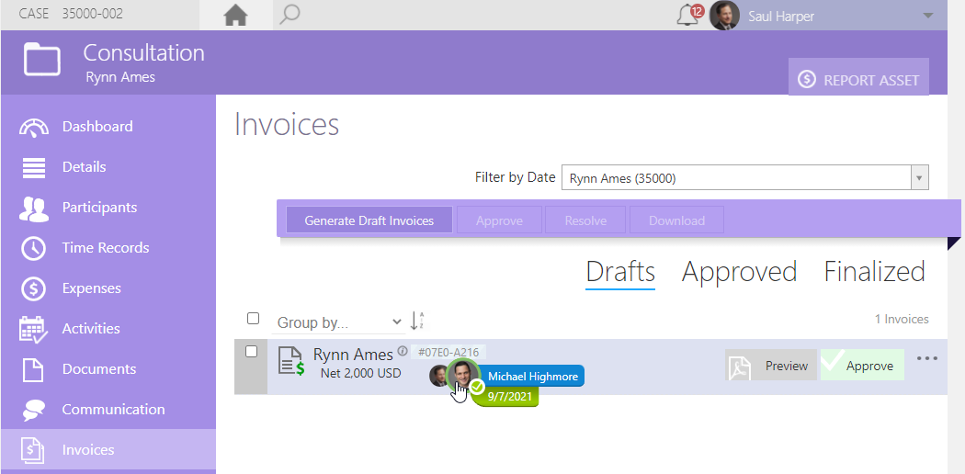Open the Filter by Date combo box
The image size is (965, 474).
(744, 177)
